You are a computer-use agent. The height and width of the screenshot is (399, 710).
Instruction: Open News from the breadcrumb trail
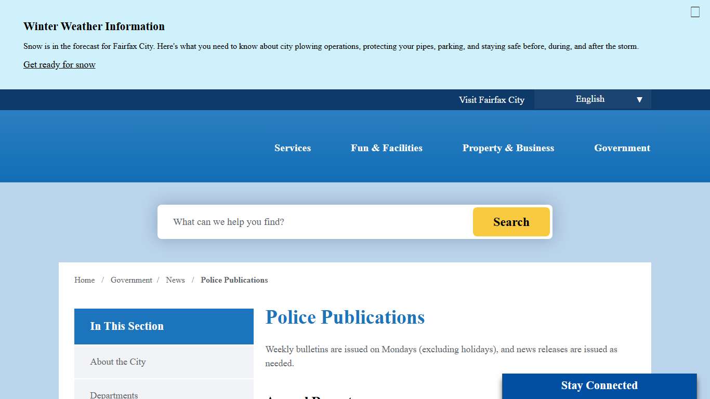pyautogui.click(x=175, y=280)
